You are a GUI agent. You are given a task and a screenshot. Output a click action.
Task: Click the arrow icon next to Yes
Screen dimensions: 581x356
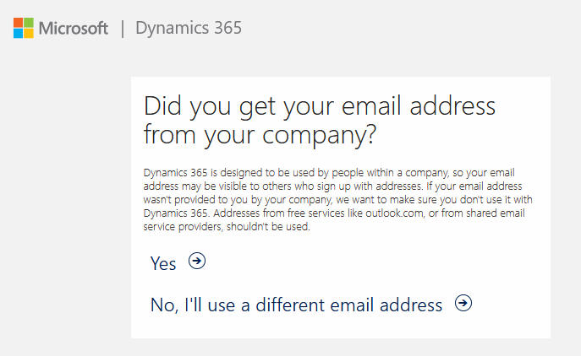(197, 261)
